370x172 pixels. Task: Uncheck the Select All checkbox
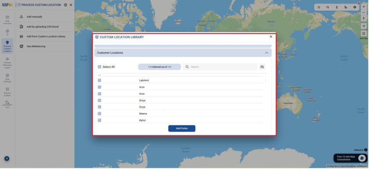pos(99,67)
